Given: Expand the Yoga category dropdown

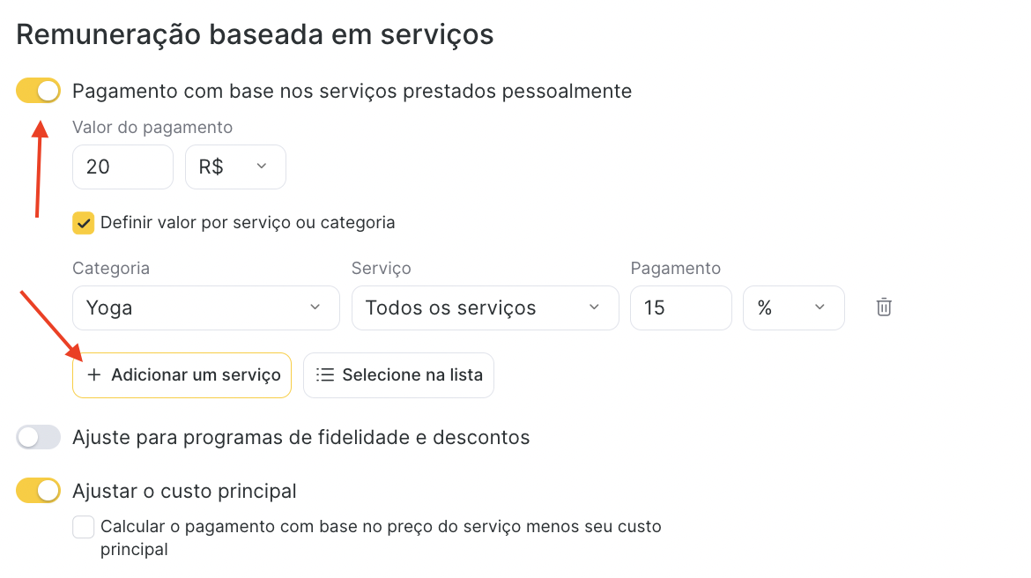Looking at the screenshot, I should pos(206,308).
